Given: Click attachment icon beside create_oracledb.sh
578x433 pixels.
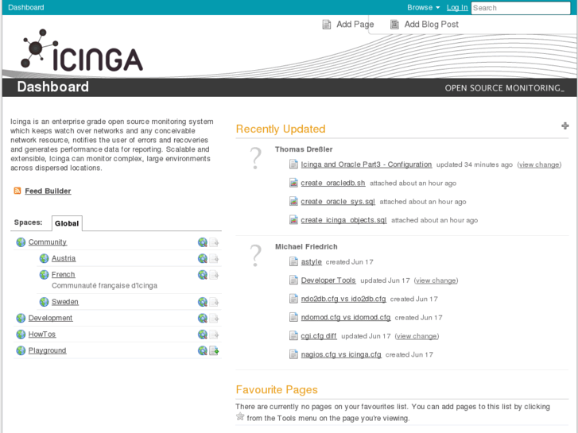Looking at the screenshot, I should click(x=293, y=183).
